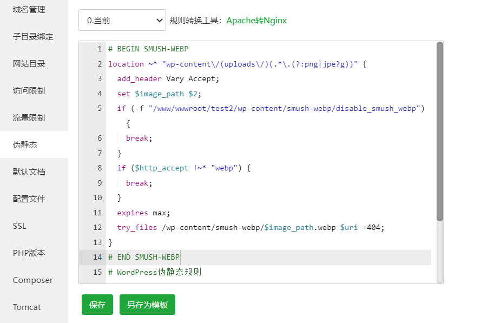The height and width of the screenshot is (323, 501).
Task: Open the 域名管理 settings tab
Action: (x=29, y=10)
